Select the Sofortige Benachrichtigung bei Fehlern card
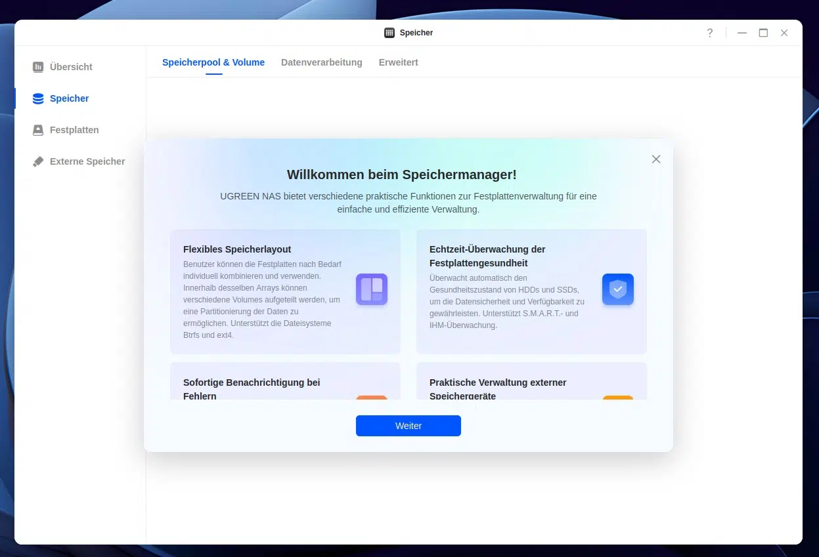 click(x=285, y=382)
